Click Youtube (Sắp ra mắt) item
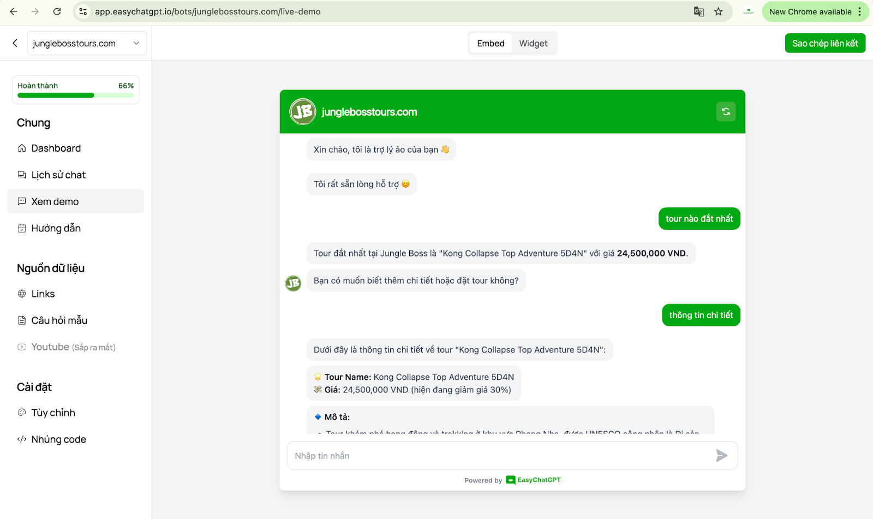This screenshot has width=873, height=519. [75, 347]
